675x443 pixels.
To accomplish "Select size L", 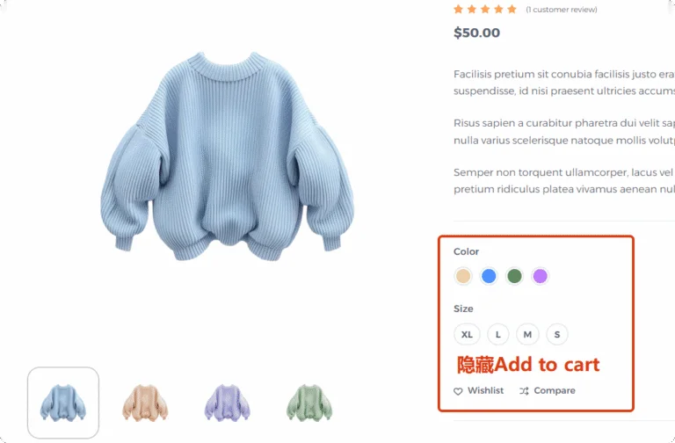I will click(498, 335).
